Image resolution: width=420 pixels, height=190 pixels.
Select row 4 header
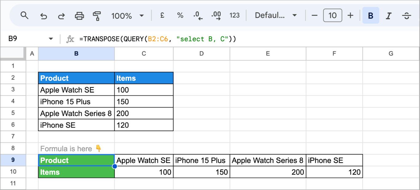[x=13, y=101]
